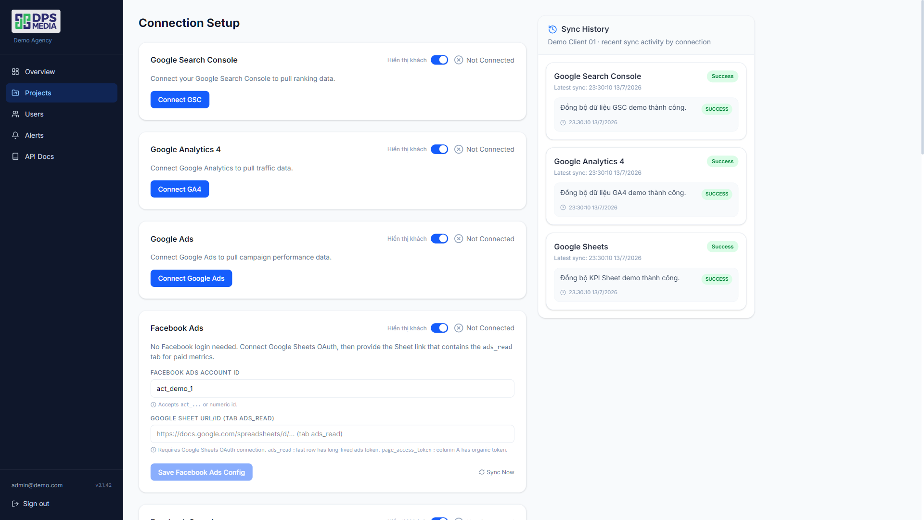Go to Users page
924x520 pixels.
(62, 114)
